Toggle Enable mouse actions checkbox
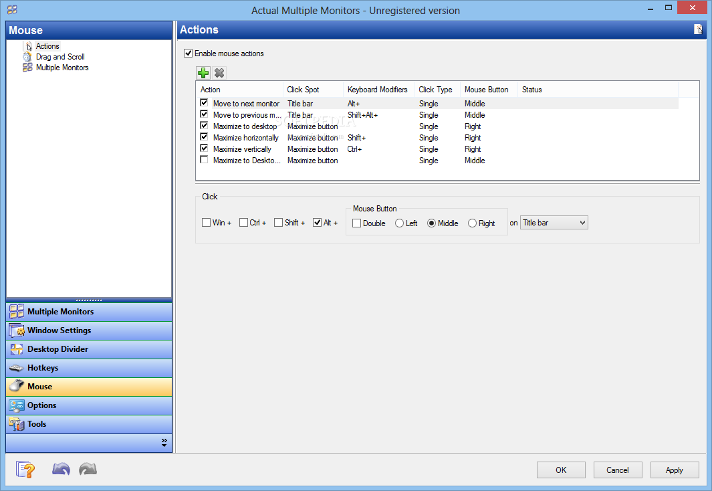The width and height of the screenshot is (712, 491). pos(188,53)
